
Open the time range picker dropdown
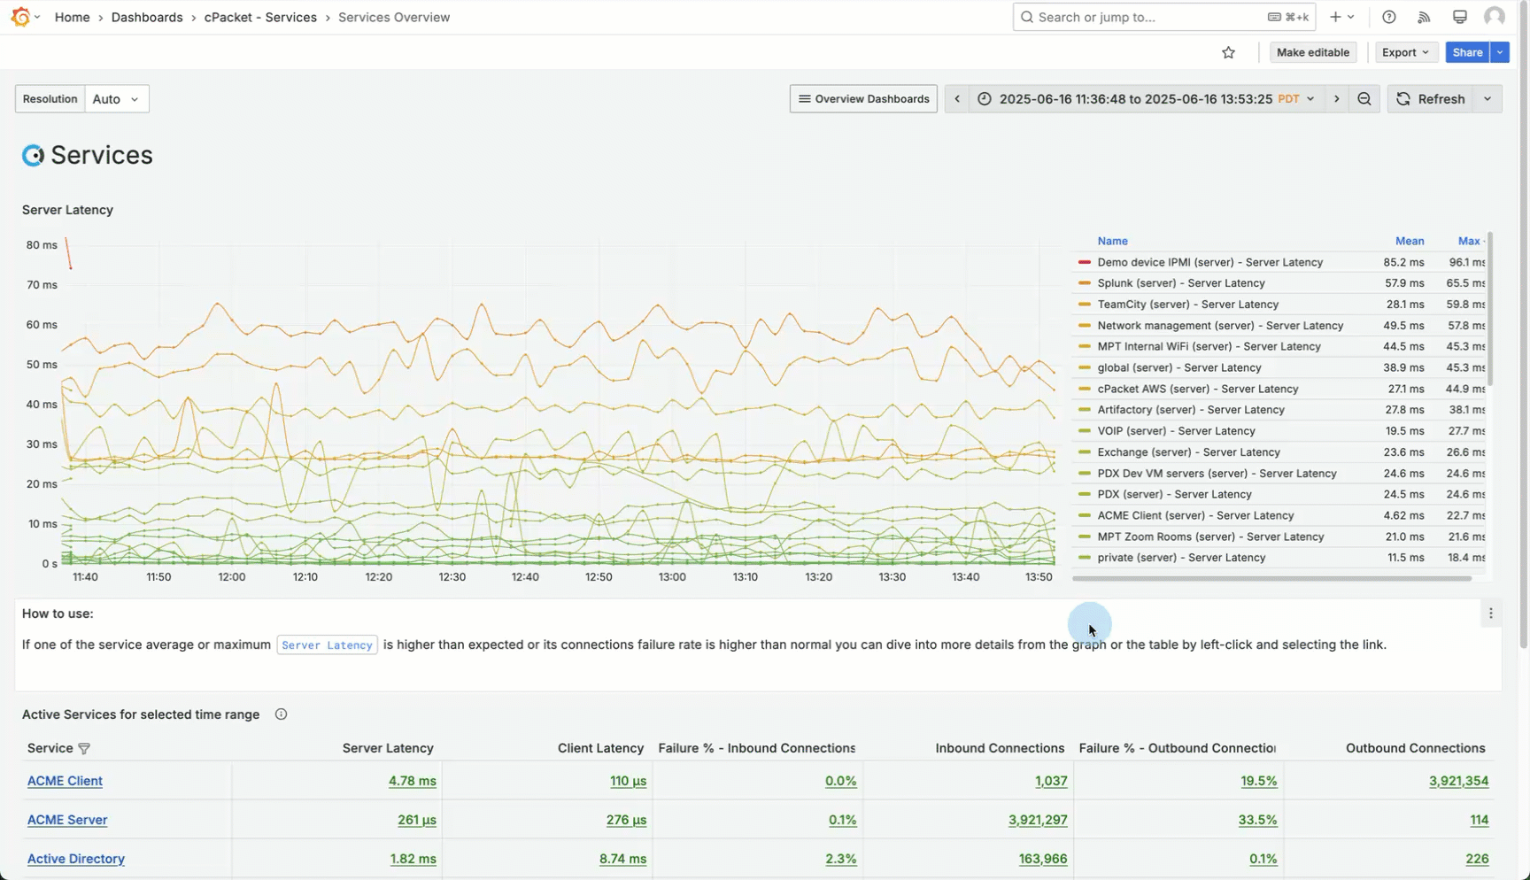[x=1147, y=99]
